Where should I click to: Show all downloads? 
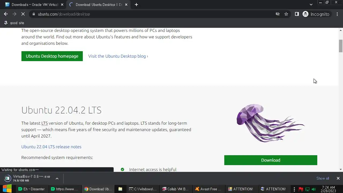[x=323, y=178]
